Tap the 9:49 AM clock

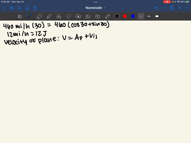(x=6, y=2)
